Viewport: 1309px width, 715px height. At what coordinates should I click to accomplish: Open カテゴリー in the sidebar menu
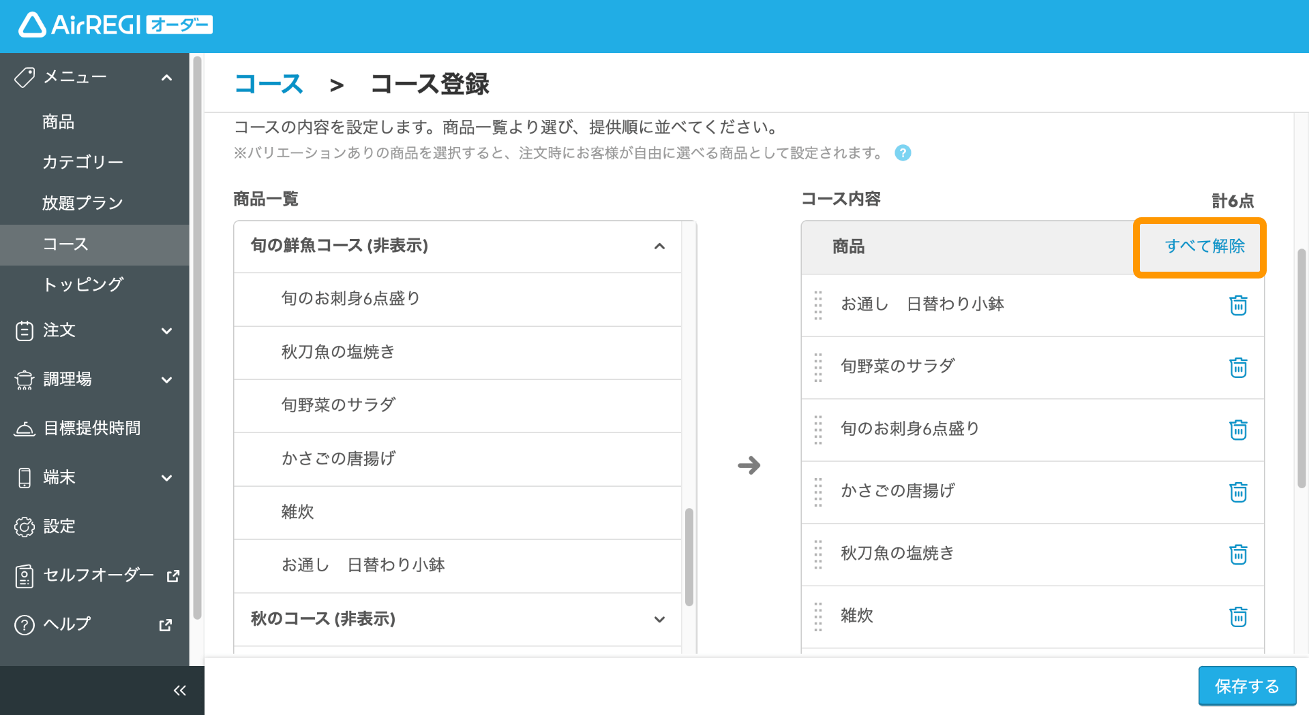(95, 162)
